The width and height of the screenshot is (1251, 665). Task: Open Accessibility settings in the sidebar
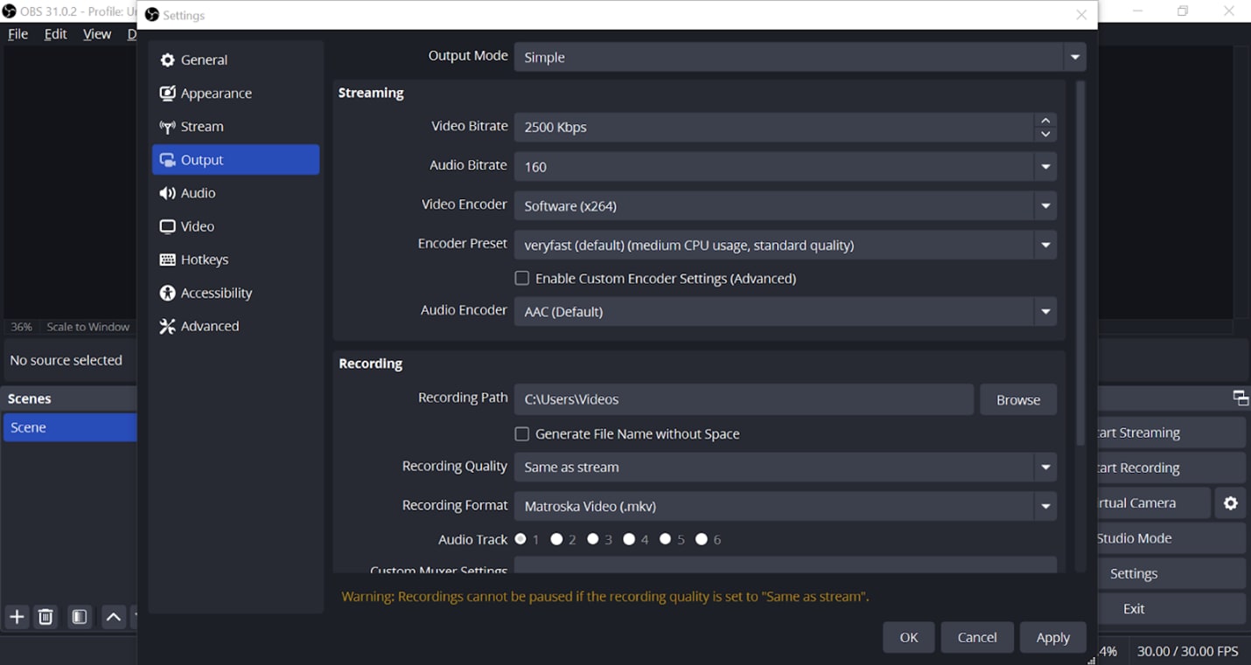tap(215, 293)
